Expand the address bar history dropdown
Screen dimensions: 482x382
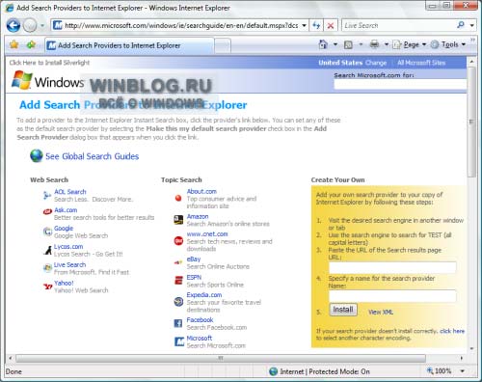pos(304,25)
